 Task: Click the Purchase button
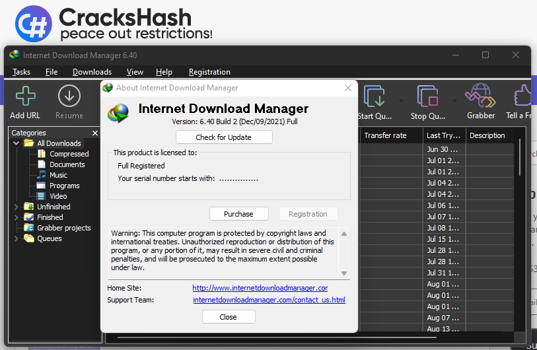(x=238, y=214)
